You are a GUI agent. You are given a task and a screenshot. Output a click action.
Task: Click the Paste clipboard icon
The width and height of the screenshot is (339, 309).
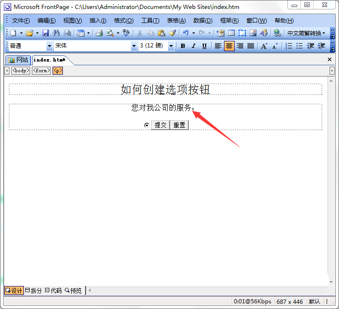pyautogui.click(x=162, y=33)
